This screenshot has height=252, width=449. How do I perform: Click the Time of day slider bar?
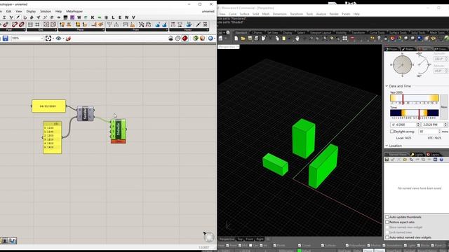415,113
